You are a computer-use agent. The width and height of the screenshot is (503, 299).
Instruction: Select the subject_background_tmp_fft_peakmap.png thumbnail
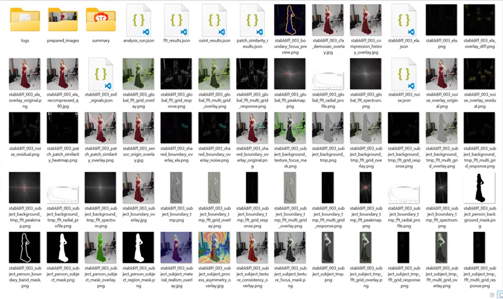point(25,188)
